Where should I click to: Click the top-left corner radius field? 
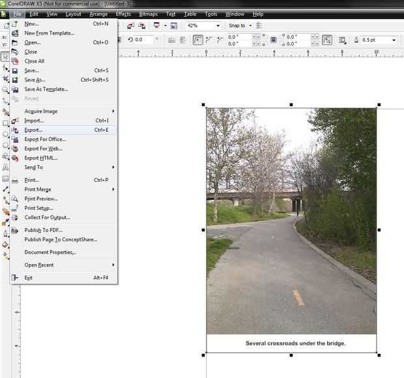coord(239,37)
